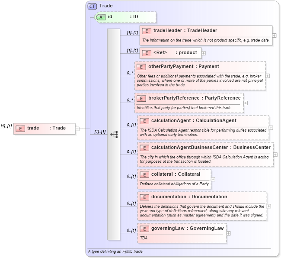281x258 pixels.
Task: Select the '<Ref> : product' label
Action: coord(175,52)
